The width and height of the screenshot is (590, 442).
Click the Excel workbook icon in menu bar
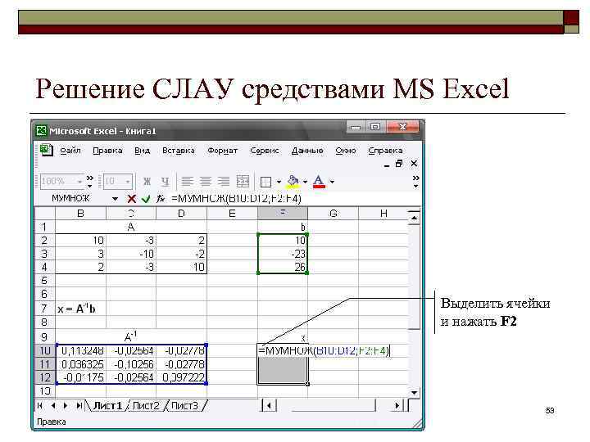point(46,151)
